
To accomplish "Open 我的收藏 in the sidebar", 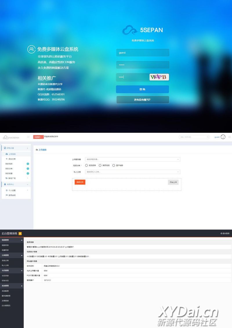I will coord(9,173).
